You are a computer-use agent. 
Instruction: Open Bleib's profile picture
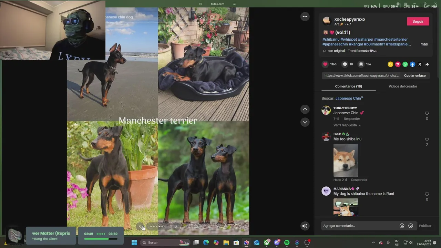(x=326, y=136)
